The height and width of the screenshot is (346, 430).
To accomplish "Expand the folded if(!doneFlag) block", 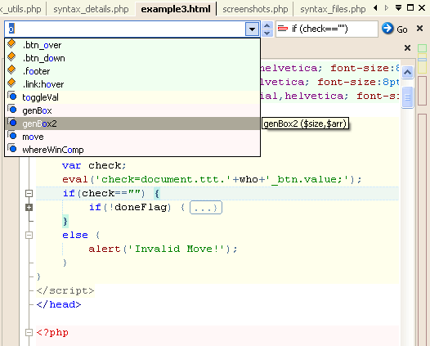I will [x=29, y=208].
